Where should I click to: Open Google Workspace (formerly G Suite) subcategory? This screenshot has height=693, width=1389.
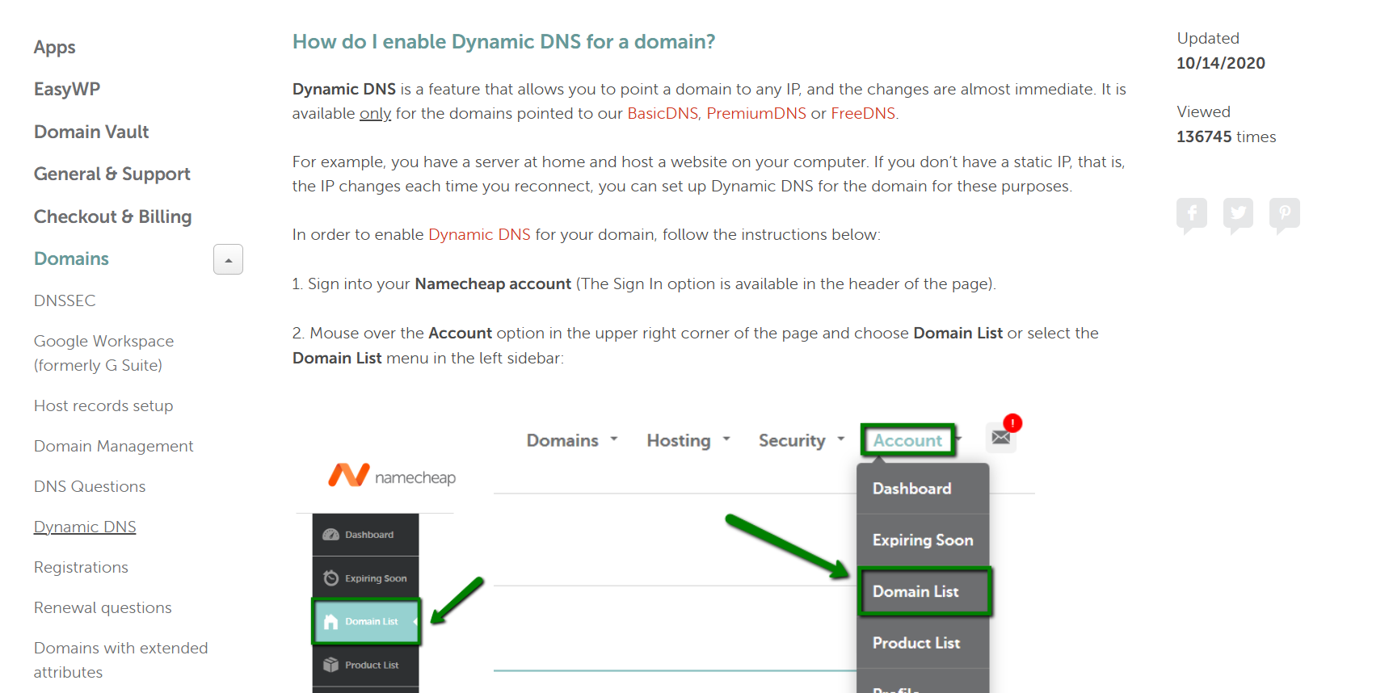104,353
